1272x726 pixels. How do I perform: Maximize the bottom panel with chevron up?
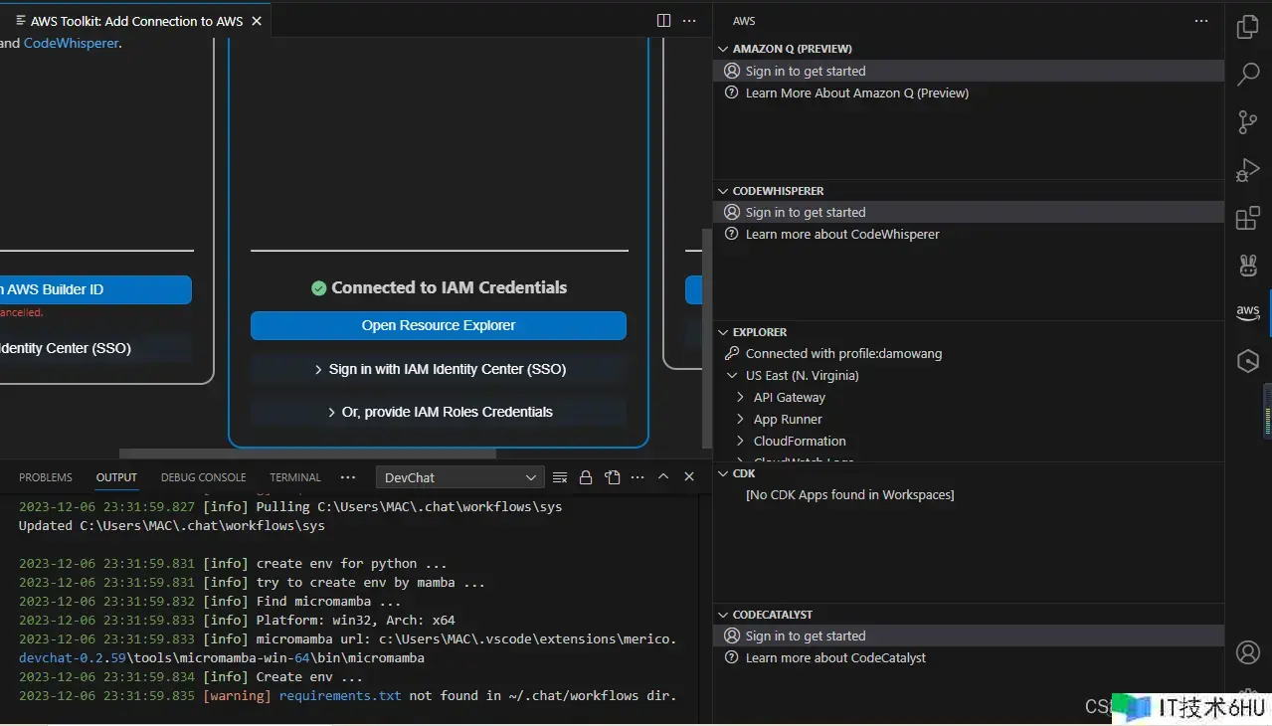(x=663, y=477)
